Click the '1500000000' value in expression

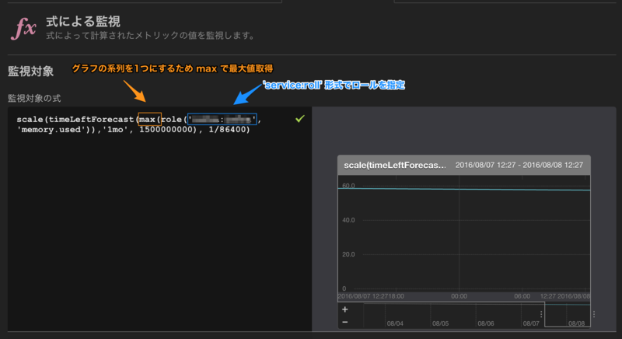(166, 130)
